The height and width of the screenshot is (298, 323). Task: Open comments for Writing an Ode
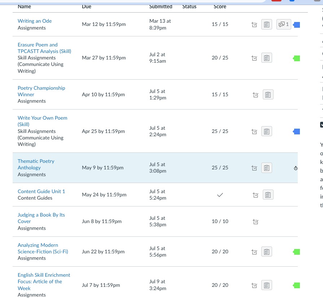284,25
